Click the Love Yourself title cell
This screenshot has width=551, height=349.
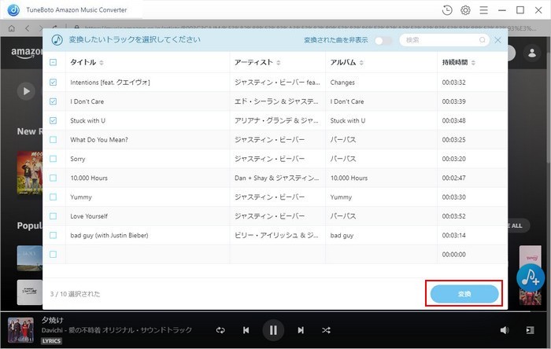(148, 216)
